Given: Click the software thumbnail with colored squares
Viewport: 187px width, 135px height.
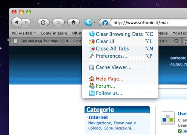Looking at the screenshot, I should 167,118.
